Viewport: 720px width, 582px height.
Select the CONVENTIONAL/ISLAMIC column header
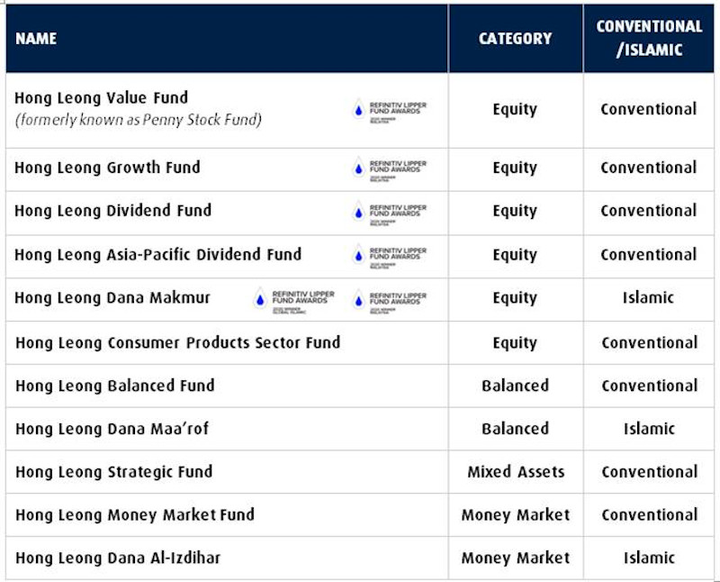pyautogui.click(x=648, y=39)
